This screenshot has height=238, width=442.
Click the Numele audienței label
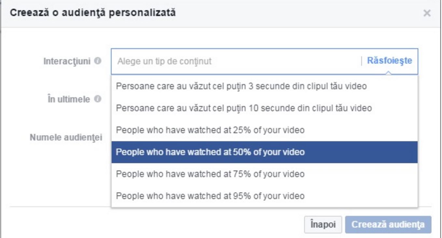click(66, 138)
